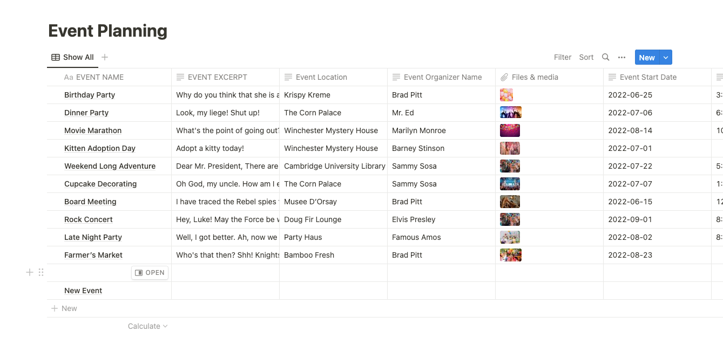Viewport: 723px width, 345px height.
Task: Open the Event Location column header
Action: coord(333,77)
